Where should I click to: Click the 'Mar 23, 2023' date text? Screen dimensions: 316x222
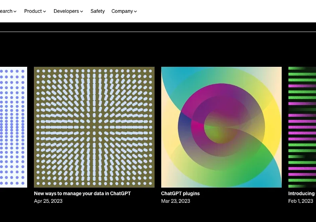pos(176,201)
